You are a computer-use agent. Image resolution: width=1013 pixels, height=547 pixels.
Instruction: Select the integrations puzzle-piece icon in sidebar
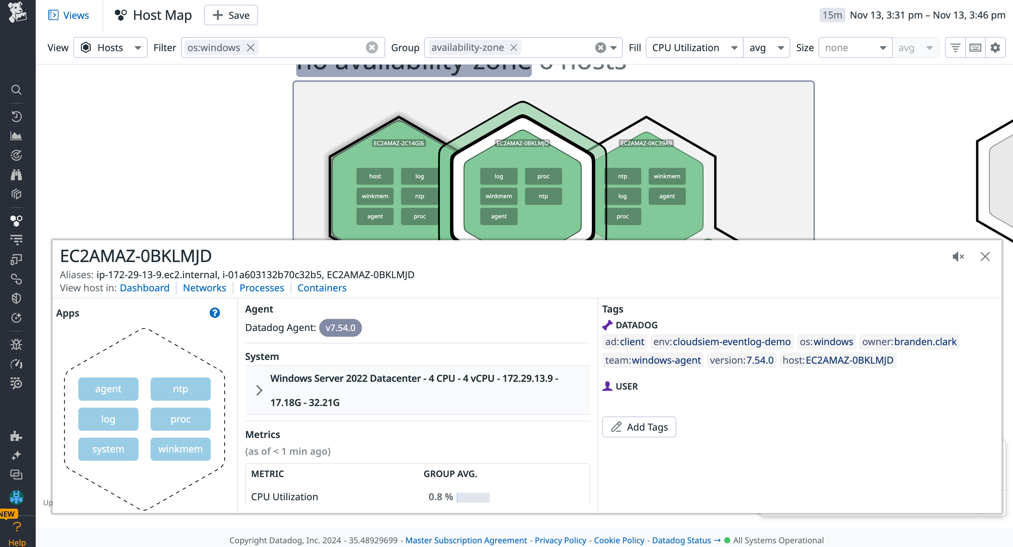pos(17,436)
